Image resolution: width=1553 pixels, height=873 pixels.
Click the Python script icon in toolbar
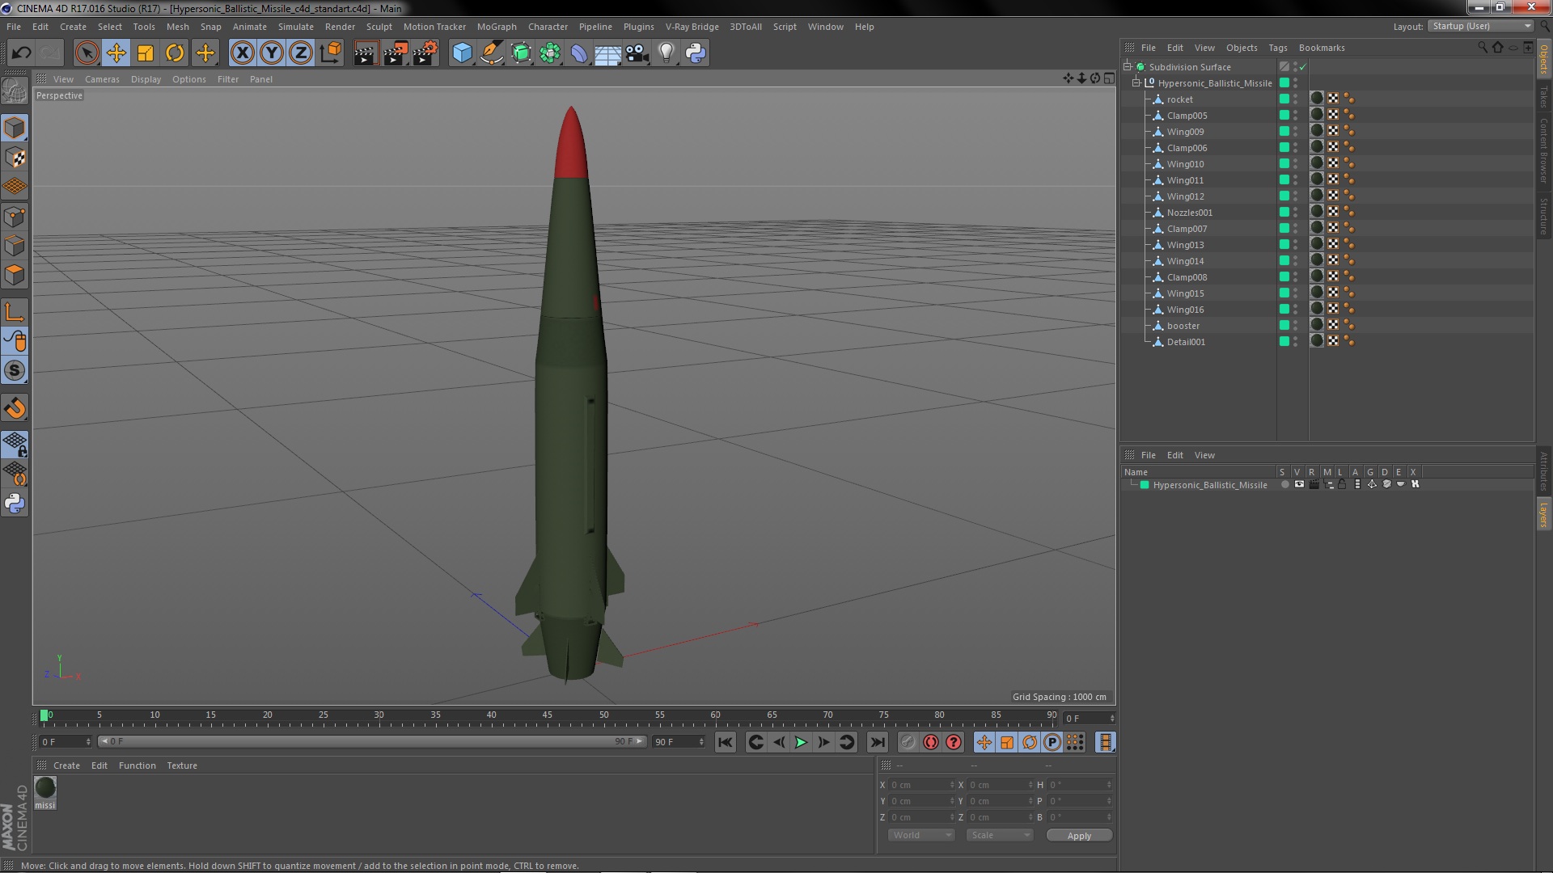coord(696,53)
